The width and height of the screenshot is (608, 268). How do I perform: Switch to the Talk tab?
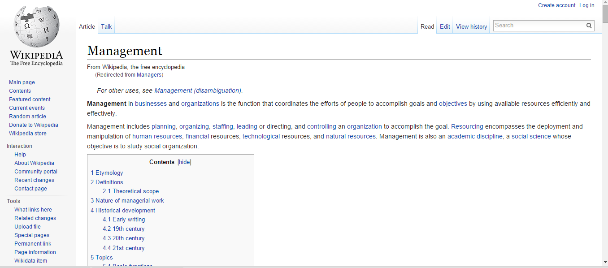coord(106,26)
